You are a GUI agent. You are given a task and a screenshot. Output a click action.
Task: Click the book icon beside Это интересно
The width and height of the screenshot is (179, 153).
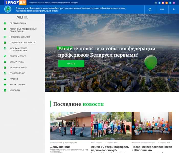[x=5, y=85]
